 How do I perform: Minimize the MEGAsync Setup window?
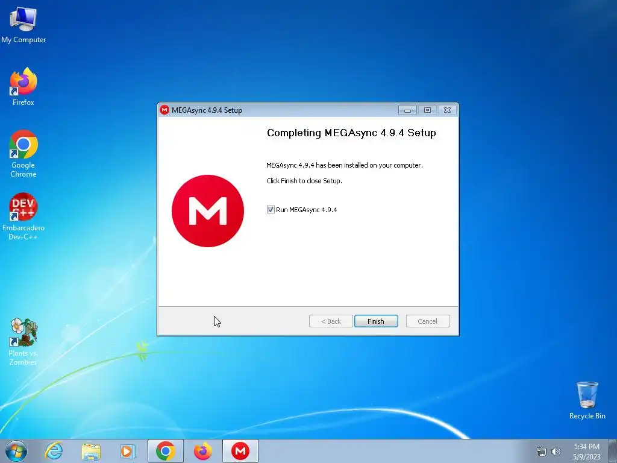407,110
